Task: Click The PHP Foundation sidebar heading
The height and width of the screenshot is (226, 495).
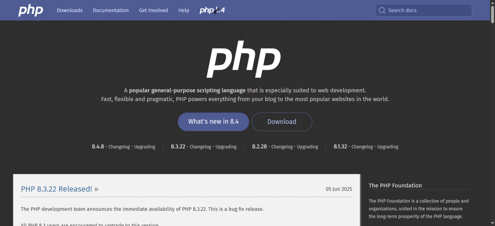Action: pyautogui.click(x=395, y=185)
